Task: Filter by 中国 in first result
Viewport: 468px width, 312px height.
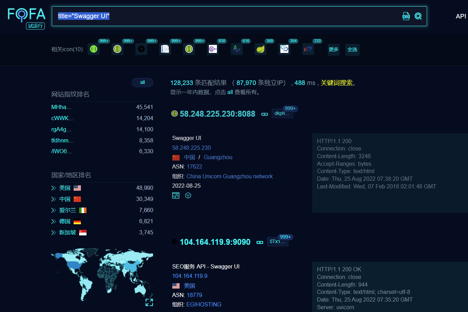Action: 189,157
